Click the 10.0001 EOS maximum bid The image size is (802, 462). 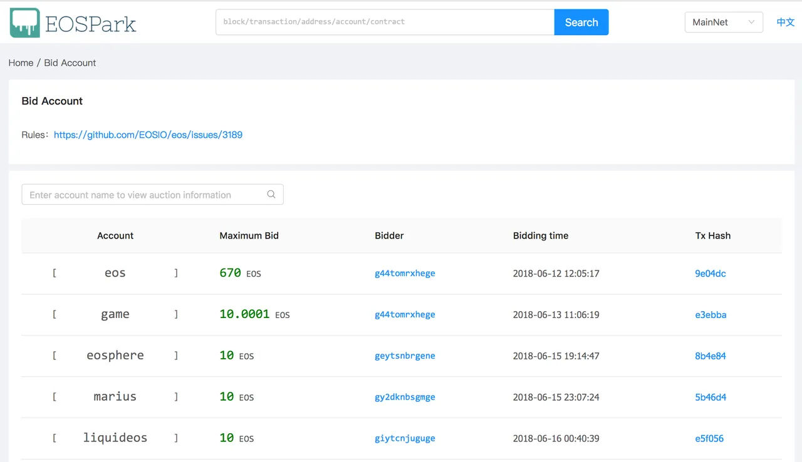254,314
